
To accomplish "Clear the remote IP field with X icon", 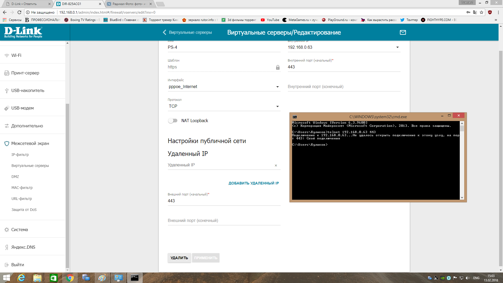I will point(276,166).
